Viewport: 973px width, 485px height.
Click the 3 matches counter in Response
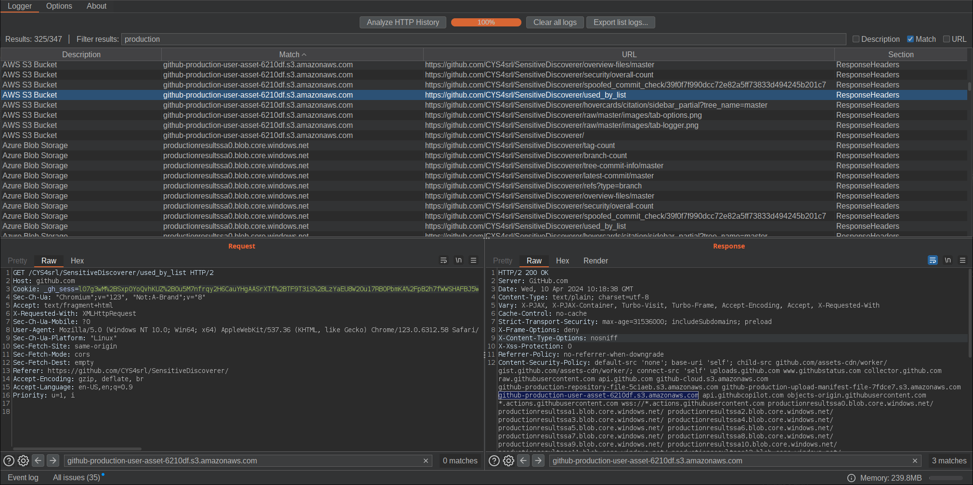point(949,461)
